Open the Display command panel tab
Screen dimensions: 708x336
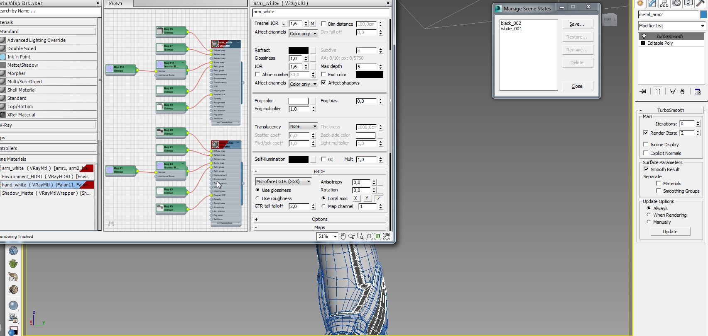[688, 3]
